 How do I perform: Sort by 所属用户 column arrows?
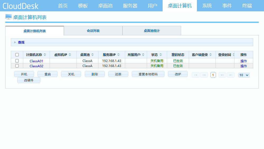point(143,55)
